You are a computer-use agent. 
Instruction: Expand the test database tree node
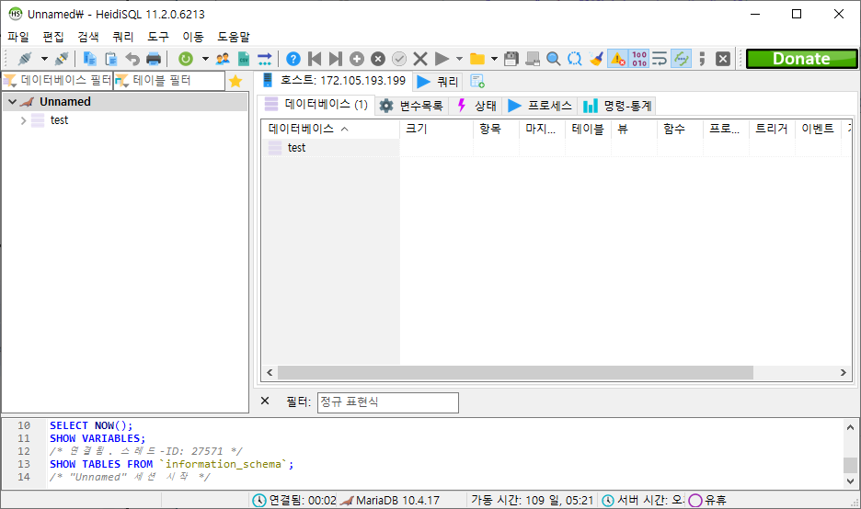(23, 120)
